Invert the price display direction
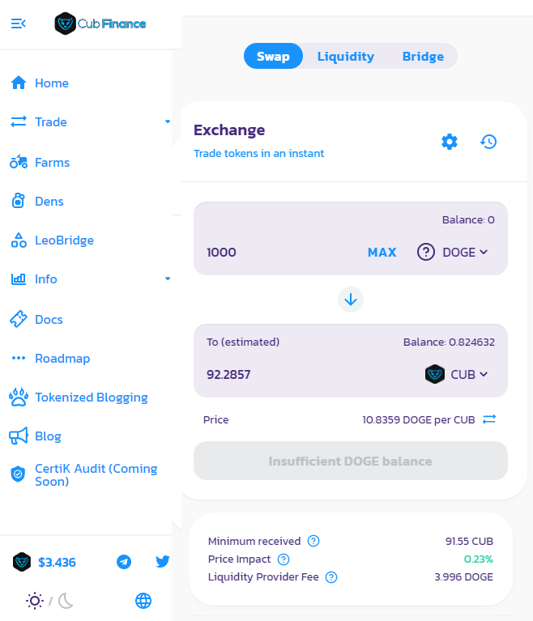533x621 pixels. coord(489,419)
